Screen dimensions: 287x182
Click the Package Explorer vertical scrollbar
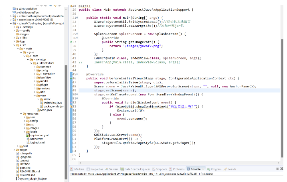66,122
